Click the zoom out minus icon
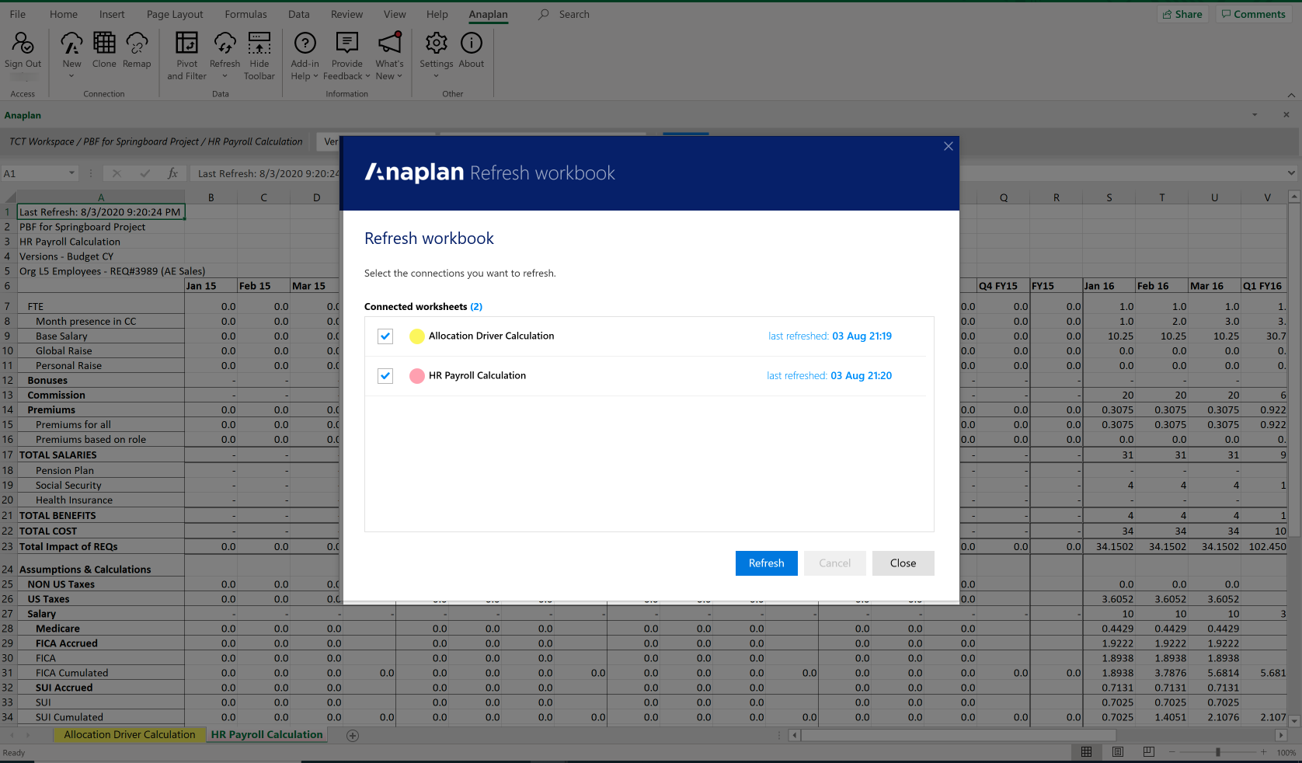 [x=1172, y=752]
